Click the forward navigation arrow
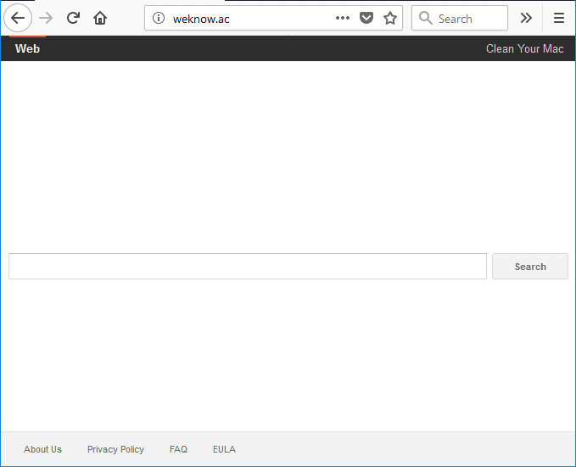Image resolution: width=576 pixels, height=467 pixels. tap(46, 18)
